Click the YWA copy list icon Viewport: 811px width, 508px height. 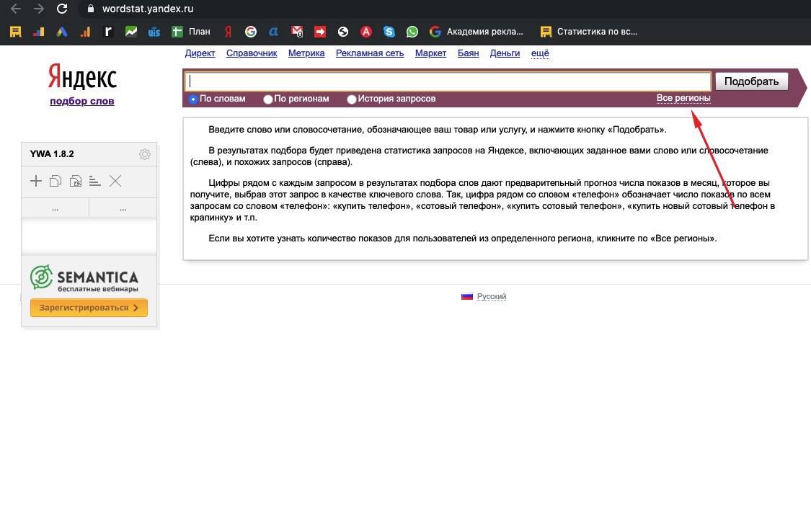56,181
